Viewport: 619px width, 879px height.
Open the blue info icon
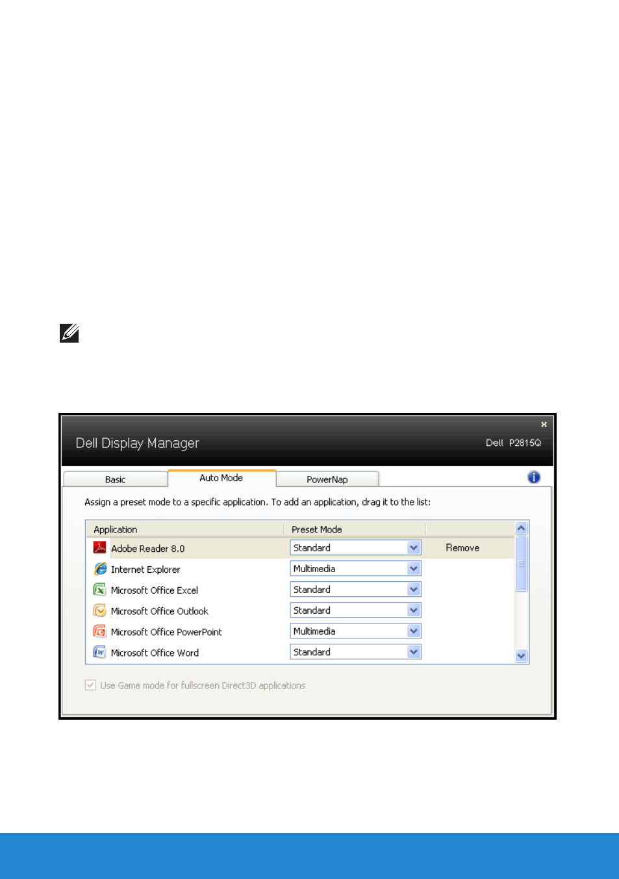pyautogui.click(x=534, y=477)
